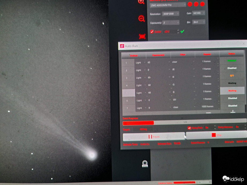Click the fit-to-window frame icon
The height and width of the screenshot is (185, 247).
pos(142,36)
